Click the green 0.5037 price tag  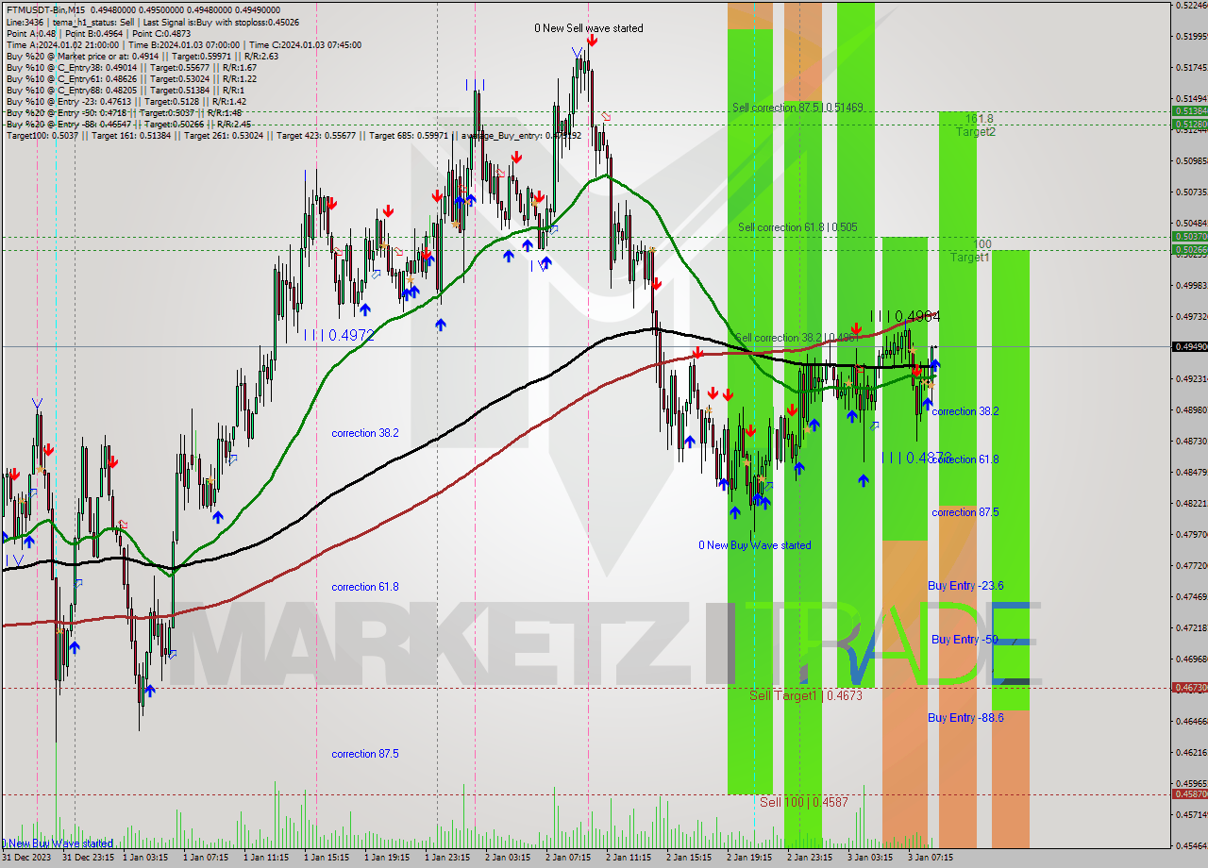pos(1189,236)
